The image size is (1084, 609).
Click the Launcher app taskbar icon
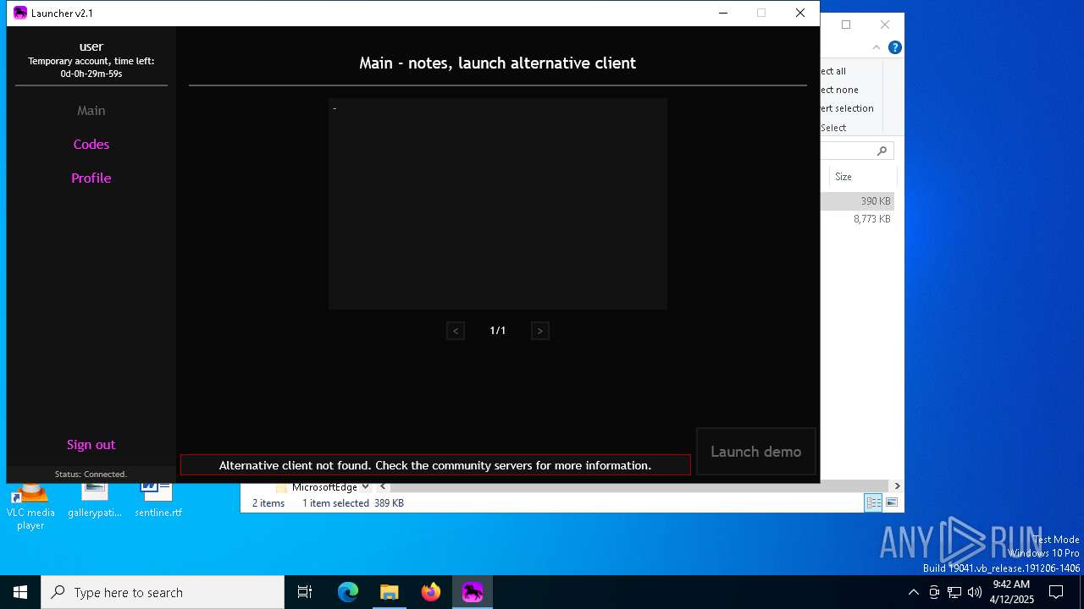[x=473, y=592]
